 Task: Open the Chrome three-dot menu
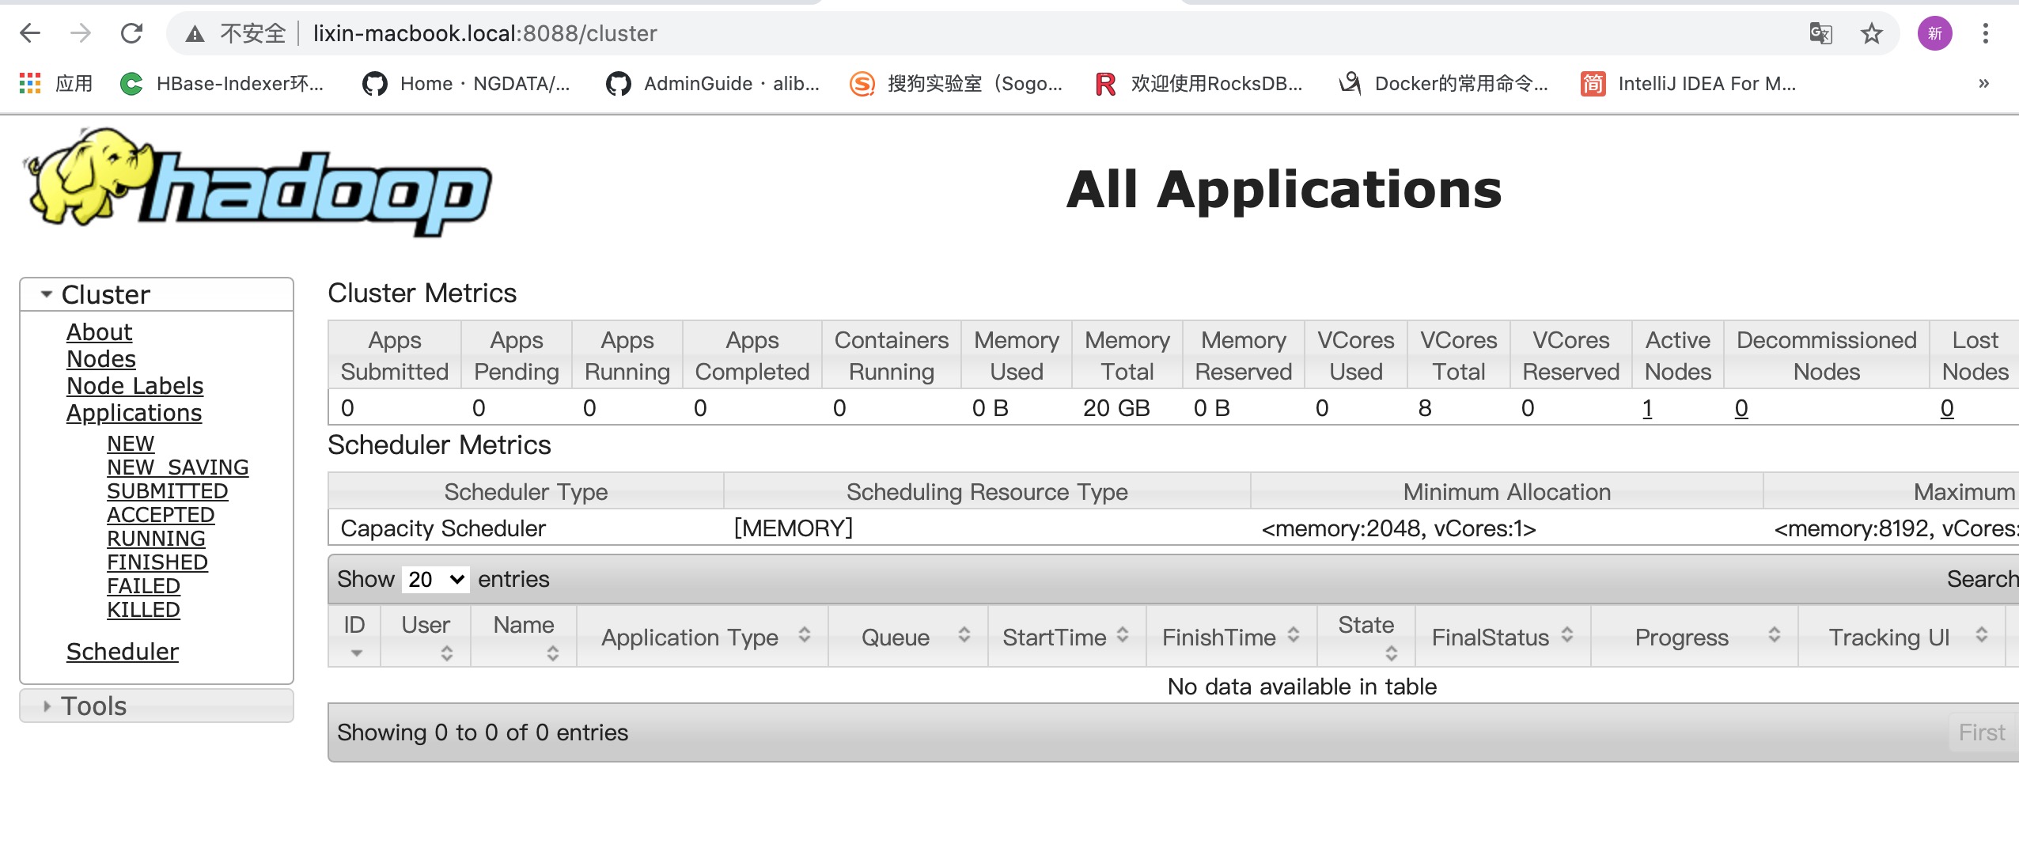pyautogui.click(x=1985, y=33)
